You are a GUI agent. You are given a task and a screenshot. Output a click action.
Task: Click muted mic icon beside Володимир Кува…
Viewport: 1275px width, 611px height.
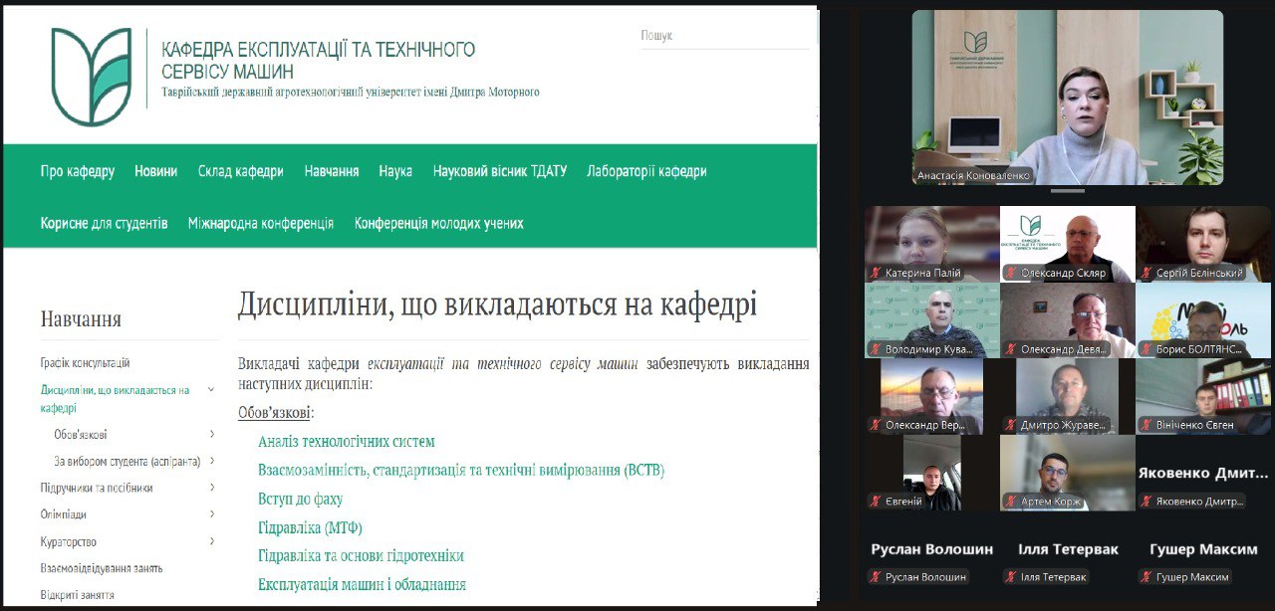877,349
